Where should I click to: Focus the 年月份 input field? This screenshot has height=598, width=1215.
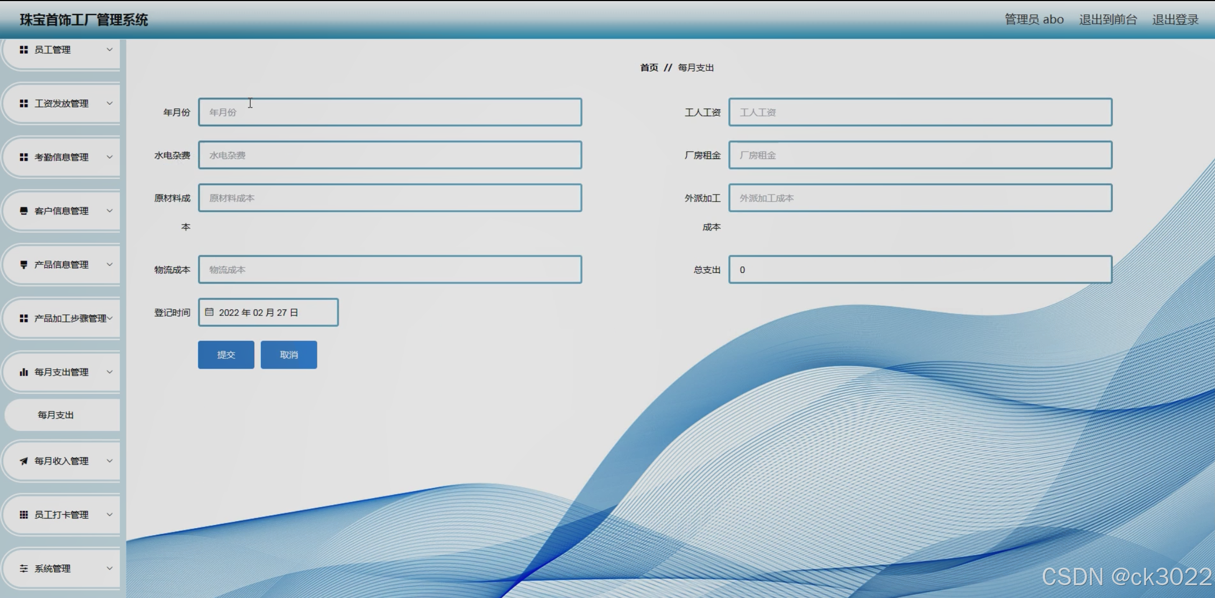(x=390, y=112)
